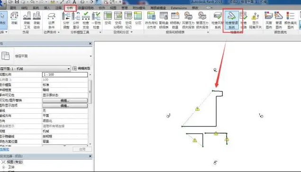
Task: Open 配电盘明细表 panel schedules
Action: (164, 20)
